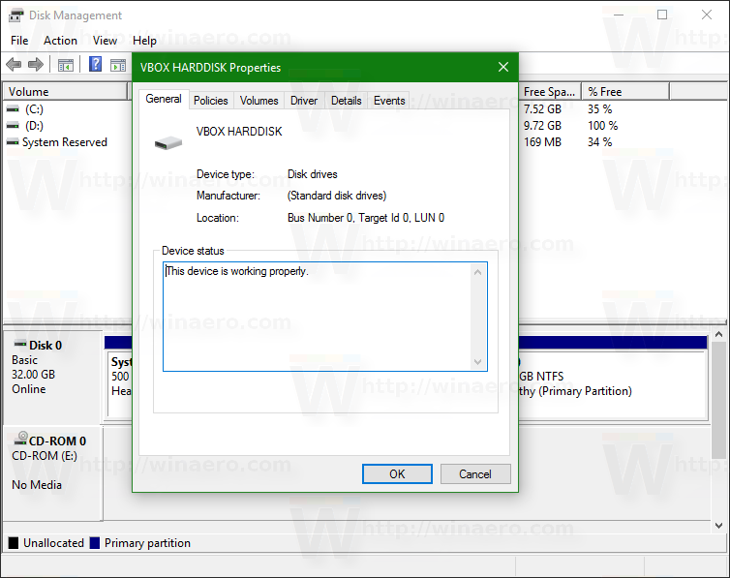Select the Disk 0 drive icon
730x578 pixels.
tap(20, 345)
